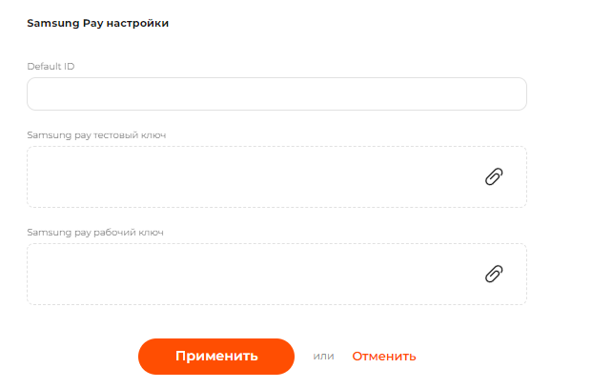Click the или text between the buttons
The width and height of the screenshot is (592, 389).
click(x=324, y=357)
